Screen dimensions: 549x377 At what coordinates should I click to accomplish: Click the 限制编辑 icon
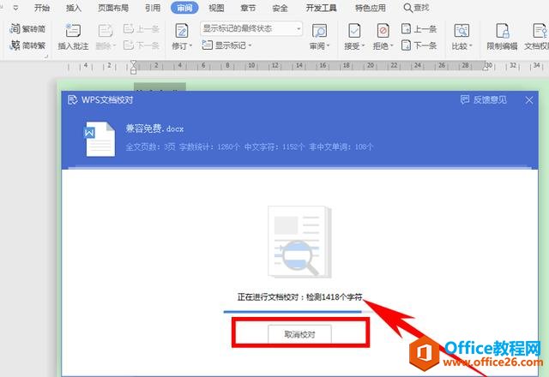[x=502, y=31]
